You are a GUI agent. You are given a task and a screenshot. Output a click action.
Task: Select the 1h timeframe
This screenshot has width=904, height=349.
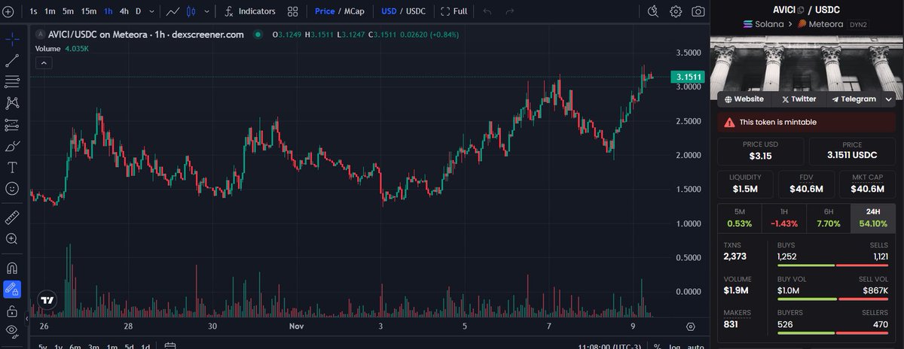click(108, 11)
